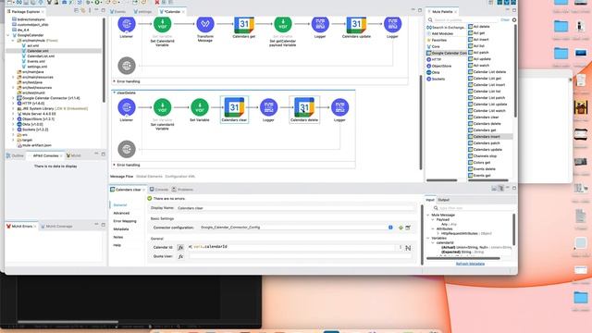Expand Google Calendar Connector library
Image resolution: width=592 pixels, height=333 pixels.
click(13, 98)
